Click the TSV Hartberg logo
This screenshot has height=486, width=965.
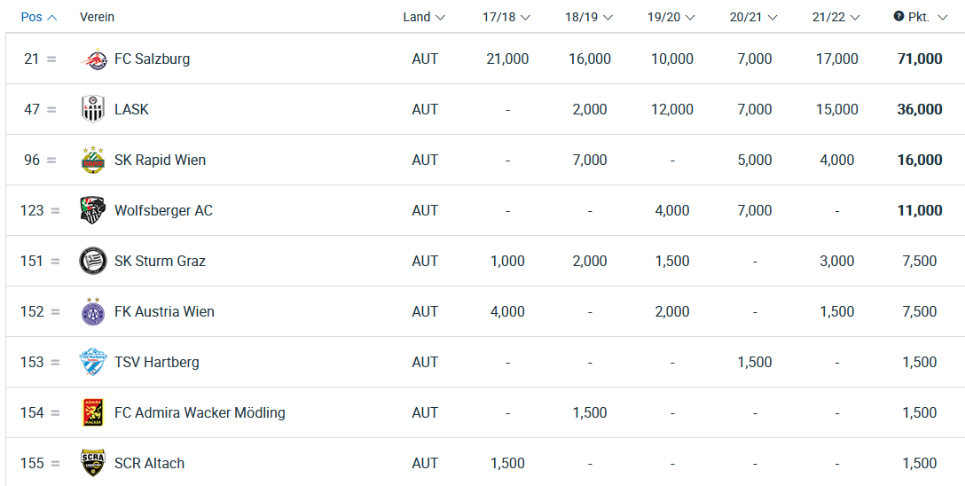[x=93, y=362]
